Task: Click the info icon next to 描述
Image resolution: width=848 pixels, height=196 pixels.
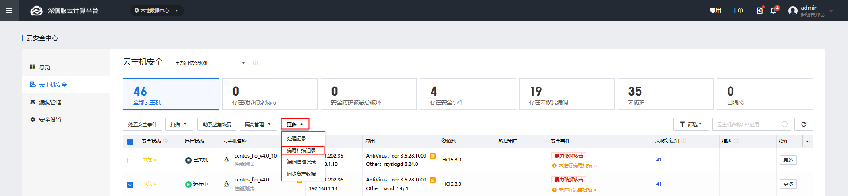Action: coord(736,141)
